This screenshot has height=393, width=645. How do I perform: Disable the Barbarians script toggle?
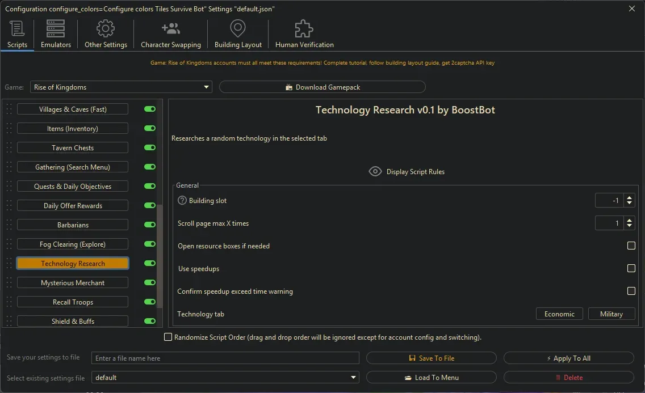(x=149, y=225)
